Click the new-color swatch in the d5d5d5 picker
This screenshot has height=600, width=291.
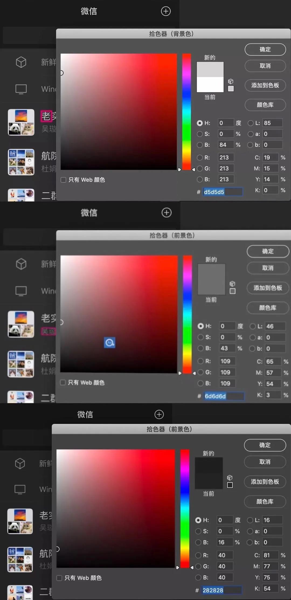(210, 69)
